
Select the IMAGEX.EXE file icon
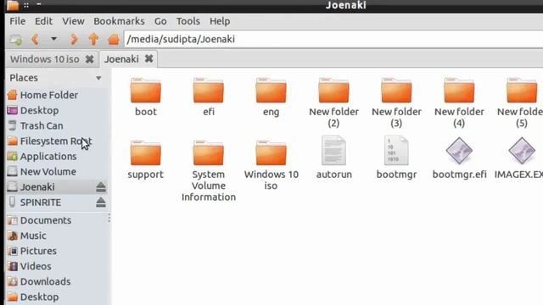point(522,151)
